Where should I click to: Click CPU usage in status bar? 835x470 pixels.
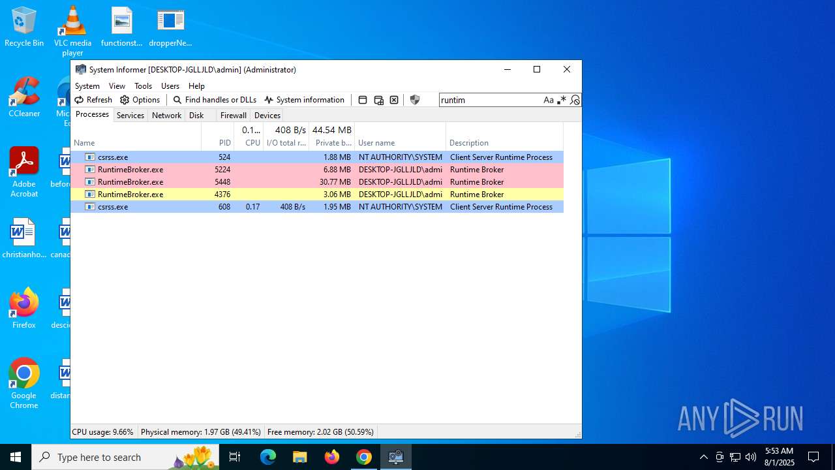coord(102,432)
